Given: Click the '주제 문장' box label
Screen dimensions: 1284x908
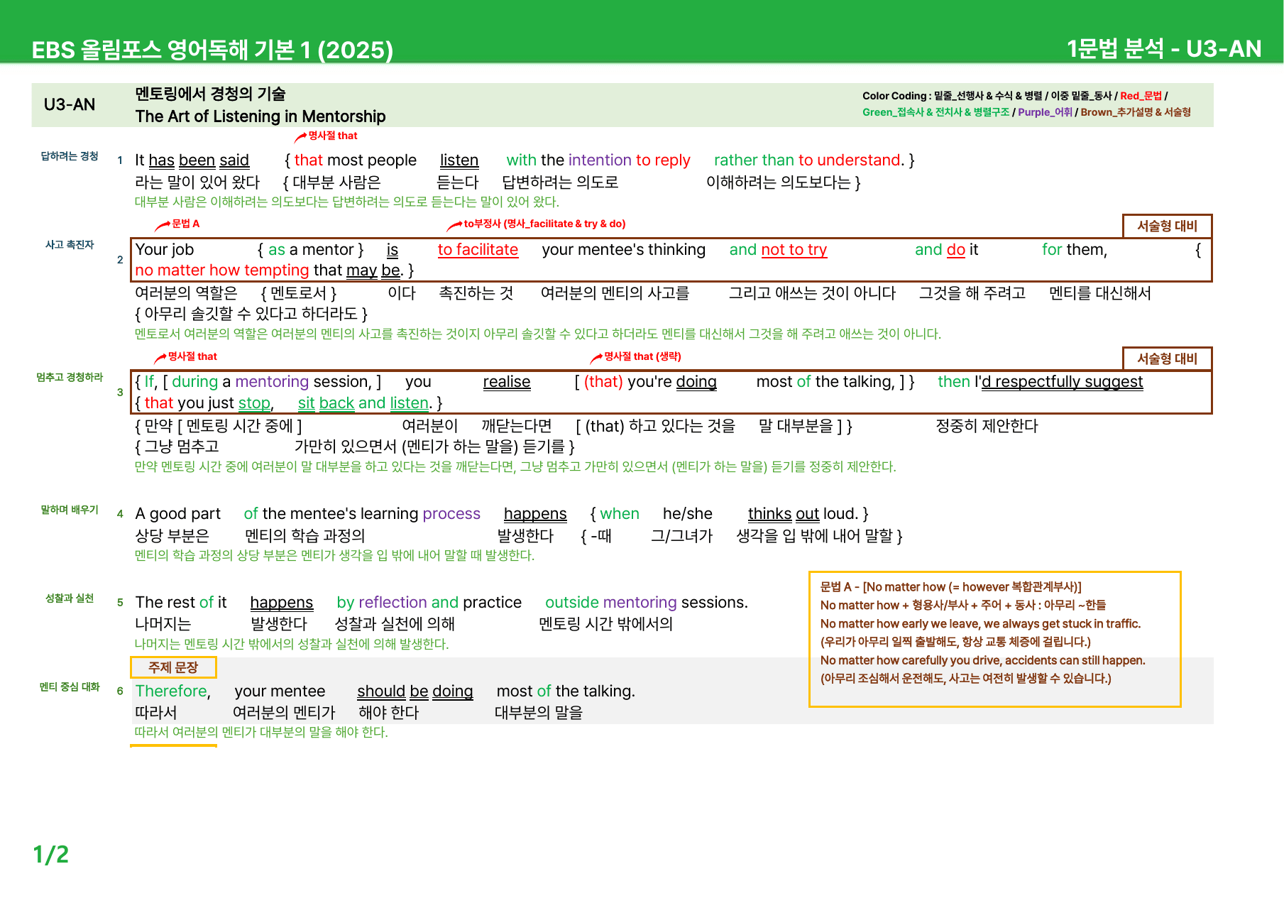Looking at the screenshot, I should pos(173,667).
